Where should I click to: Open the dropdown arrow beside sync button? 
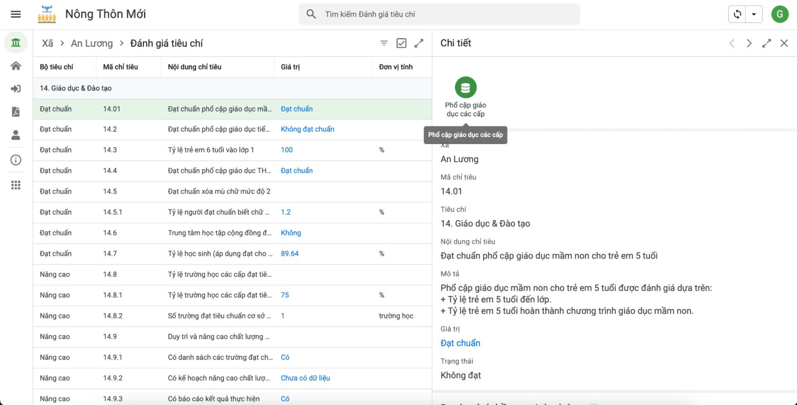pyautogui.click(x=754, y=14)
